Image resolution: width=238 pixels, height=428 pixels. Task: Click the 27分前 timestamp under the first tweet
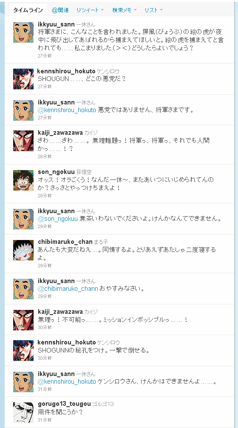(x=45, y=56)
